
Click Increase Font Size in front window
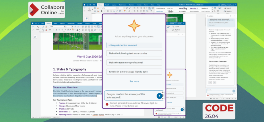(75, 27)
